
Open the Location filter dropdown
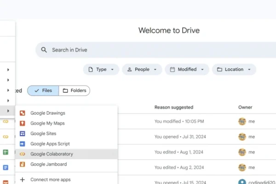pos(234,69)
